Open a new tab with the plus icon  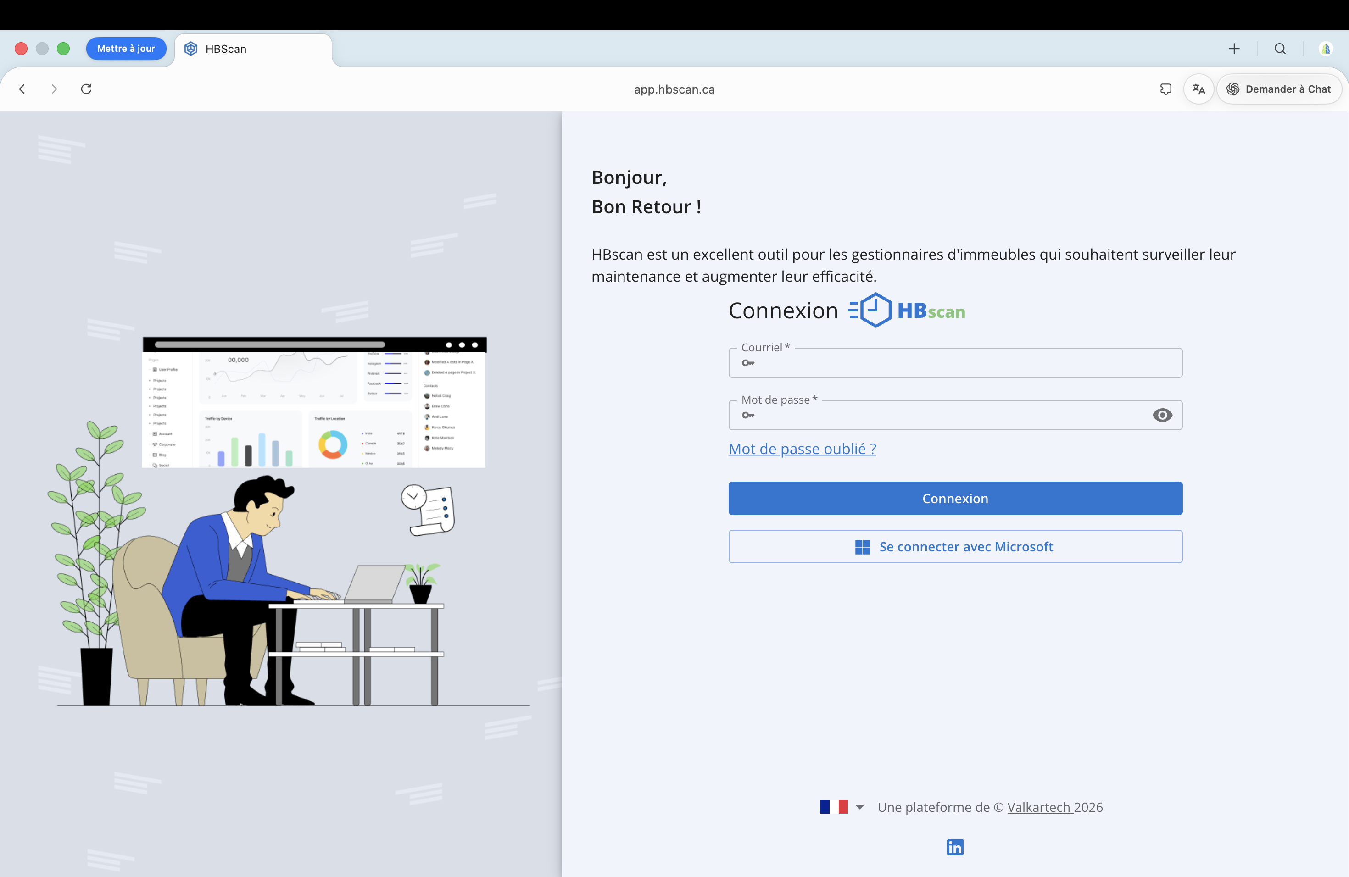(x=1234, y=49)
